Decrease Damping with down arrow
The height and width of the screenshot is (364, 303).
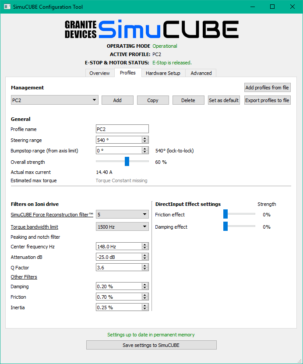click(145, 288)
